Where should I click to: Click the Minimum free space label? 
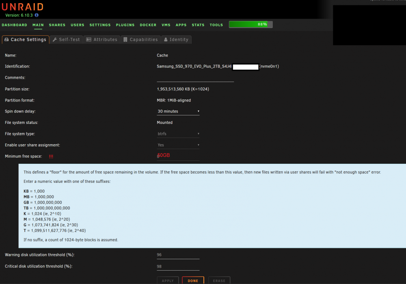(23, 156)
